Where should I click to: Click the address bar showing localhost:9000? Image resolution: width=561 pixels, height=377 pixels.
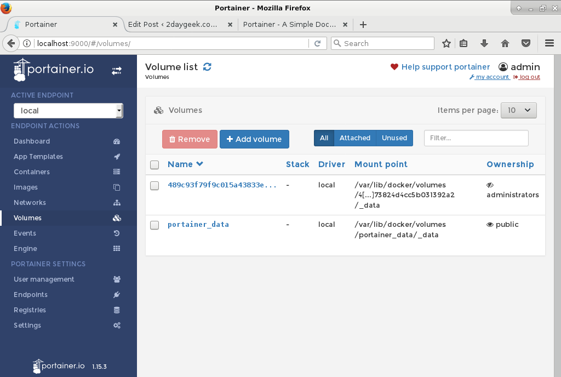click(171, 43)
